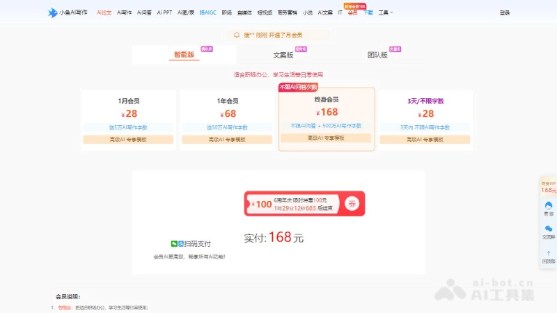Click the 登录 login link
This screenshot has width=557, height=313.
(x=504, y=13)
